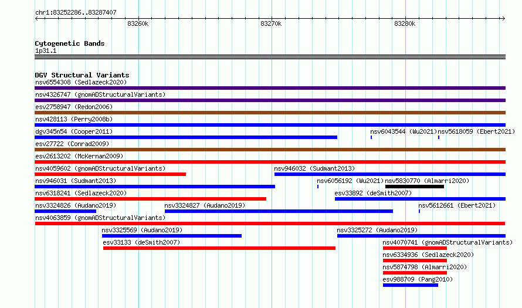Click the nsv5874798 (Almarri2020) label
The height and width of the screenshot is (308, 522).
pos(425,267)
